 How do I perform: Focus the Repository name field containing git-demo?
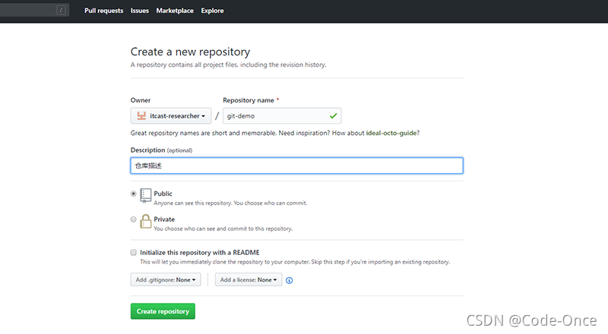coord(282,116)
